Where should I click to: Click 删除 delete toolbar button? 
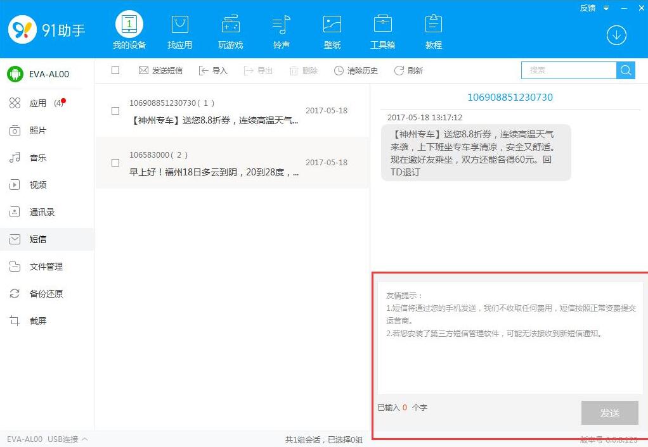coord(303,70)
